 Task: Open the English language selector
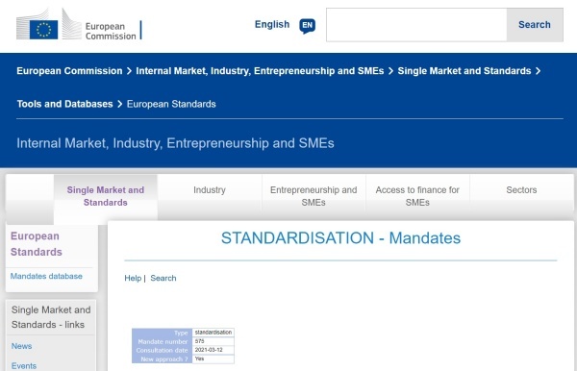(272, 24)
